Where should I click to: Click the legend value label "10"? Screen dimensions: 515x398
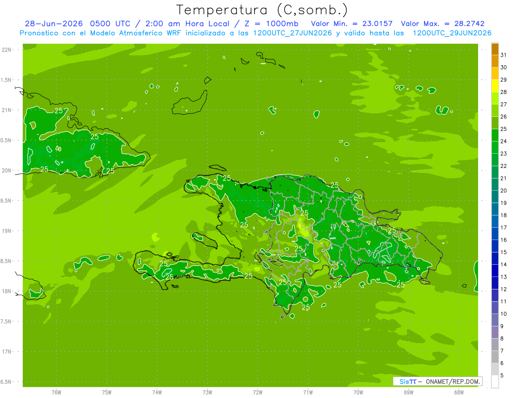(504, 314)
